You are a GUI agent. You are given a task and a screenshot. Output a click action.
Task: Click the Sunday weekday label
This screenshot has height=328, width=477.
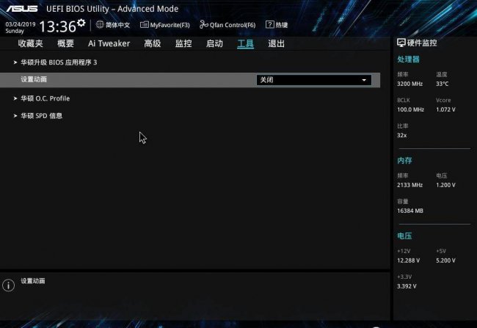[x=15, y=31]
